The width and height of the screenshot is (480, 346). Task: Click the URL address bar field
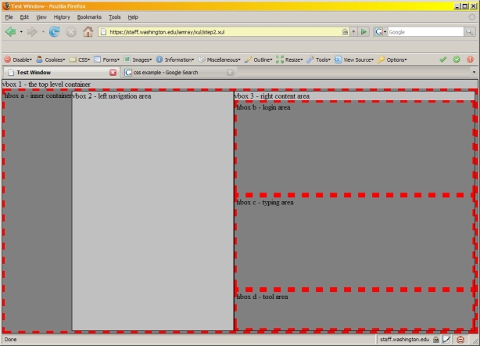click(x=219, y=32)
